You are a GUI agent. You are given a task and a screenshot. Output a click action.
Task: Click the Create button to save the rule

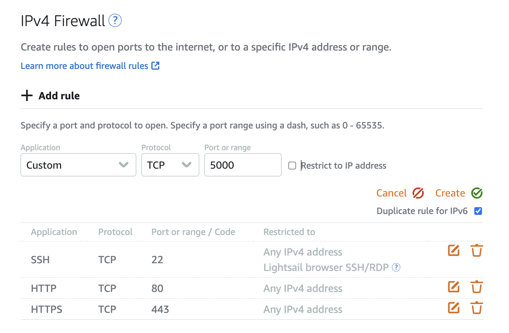[x=458, y=193]
